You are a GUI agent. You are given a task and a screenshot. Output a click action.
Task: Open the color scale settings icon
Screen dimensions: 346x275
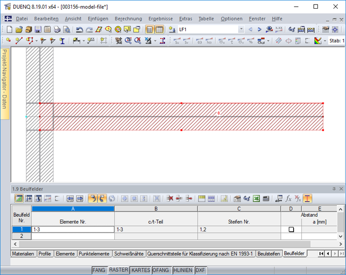[318, 40]
